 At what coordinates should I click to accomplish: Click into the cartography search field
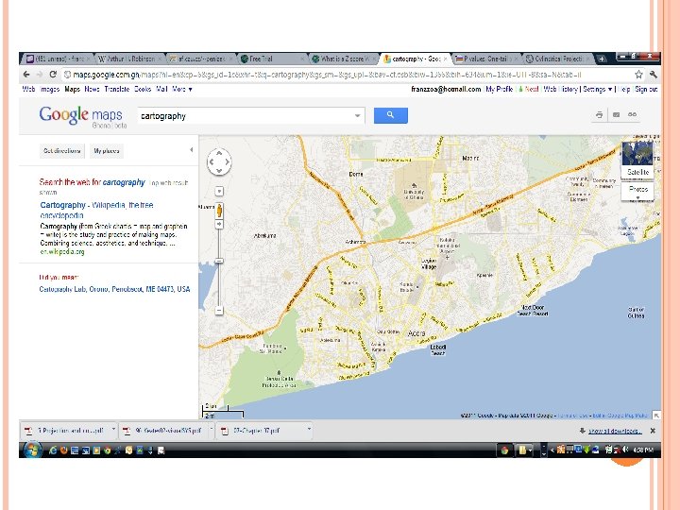click(x=246, y=116)
